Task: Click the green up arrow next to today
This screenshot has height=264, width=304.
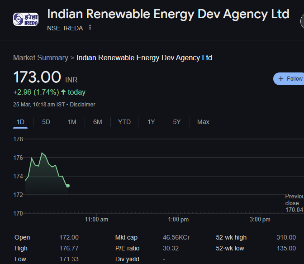Action: (63, 92)
